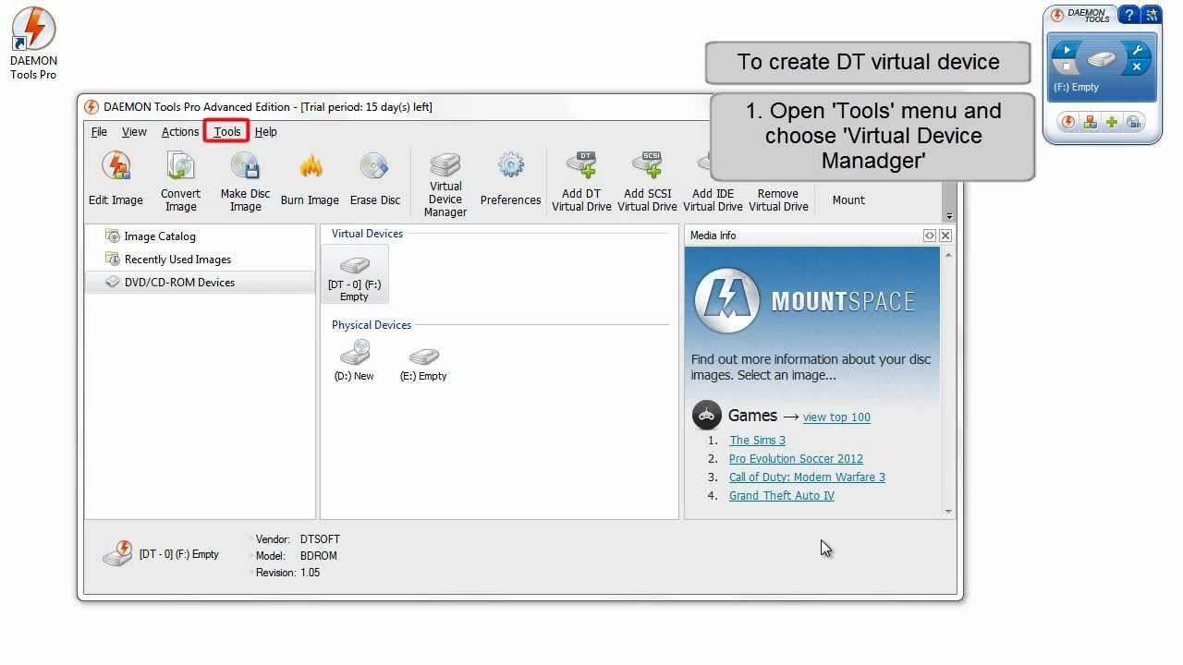Screen dimensions: 1183x665
Task: Select the physical device (D:) New
Action: pos(354,360)
